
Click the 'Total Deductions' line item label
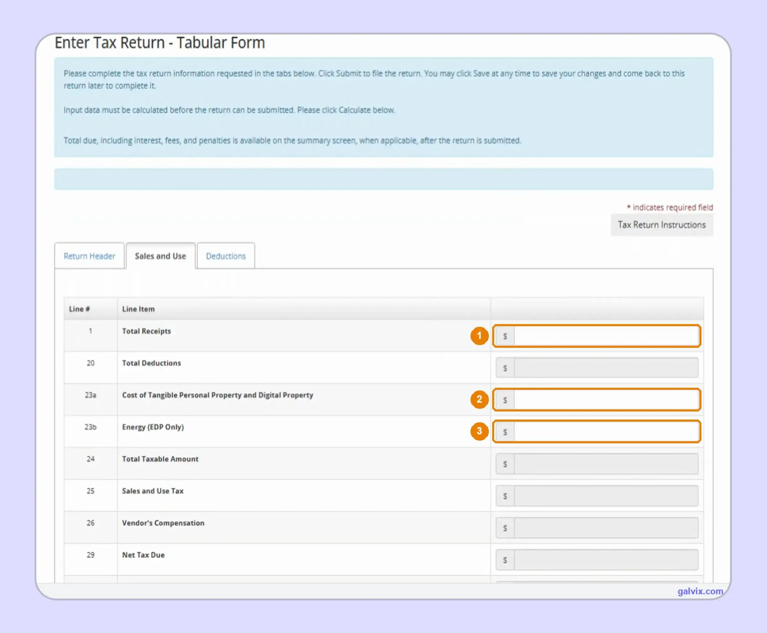coord(151,363)
